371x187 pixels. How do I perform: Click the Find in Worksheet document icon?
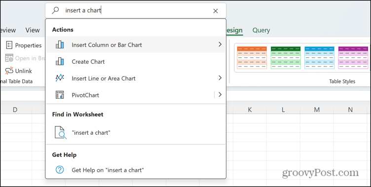pyautogui.click(x=60, y=132)
